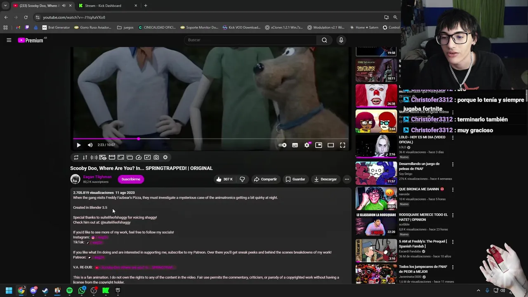
Task: Click the YouTube Premium logo
Action: 31,40
